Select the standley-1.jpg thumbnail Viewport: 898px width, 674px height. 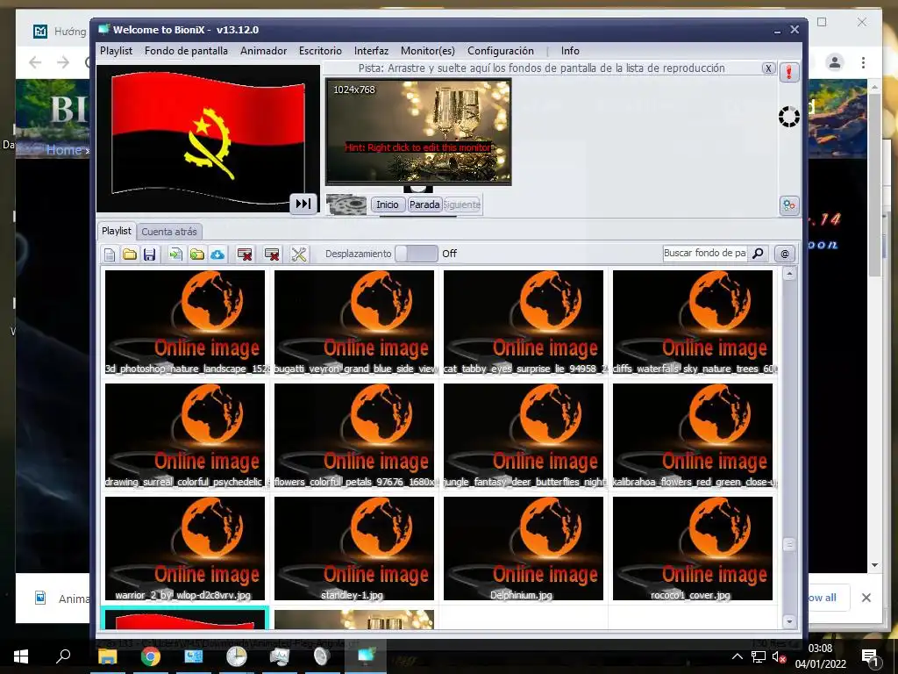[354, 549]
